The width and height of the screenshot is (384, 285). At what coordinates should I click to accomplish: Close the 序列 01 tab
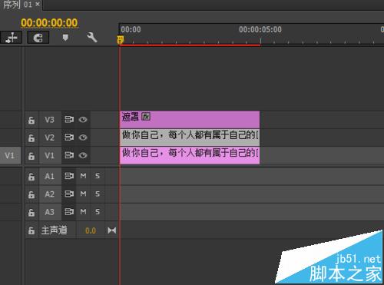38,4
